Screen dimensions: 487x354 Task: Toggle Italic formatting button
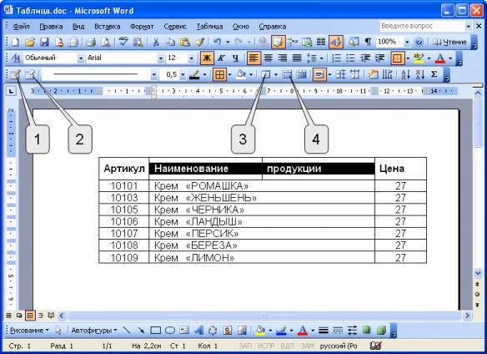tap(221, 58)
